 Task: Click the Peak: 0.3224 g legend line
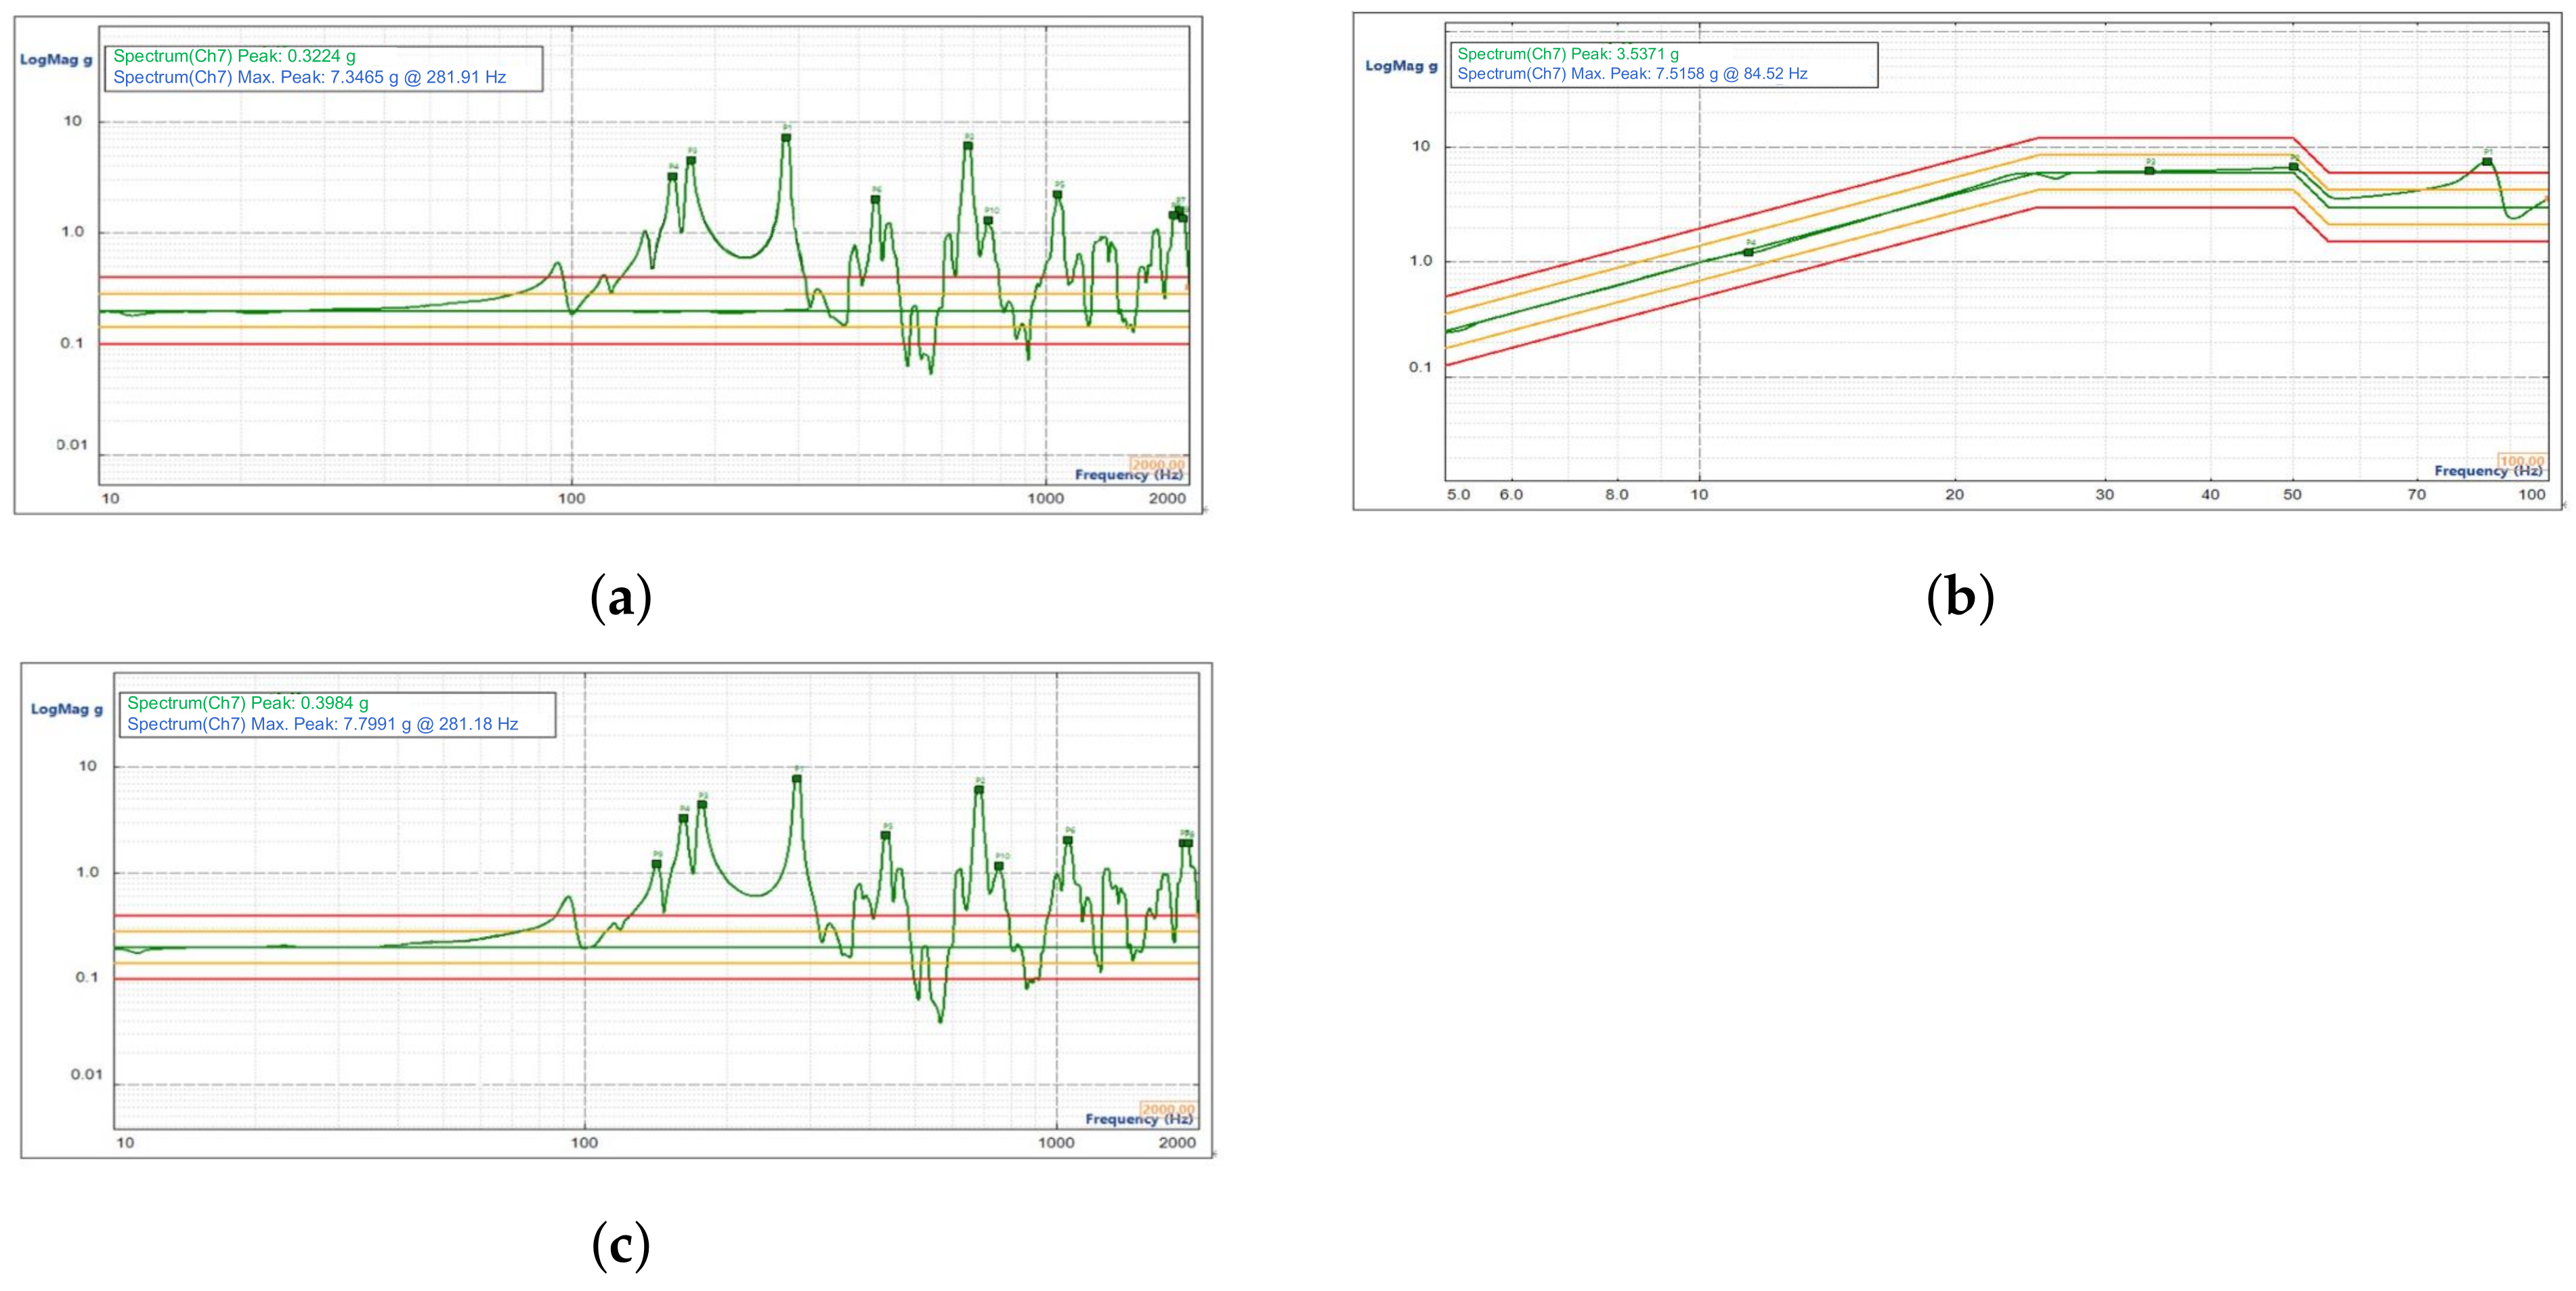point(234,56)
